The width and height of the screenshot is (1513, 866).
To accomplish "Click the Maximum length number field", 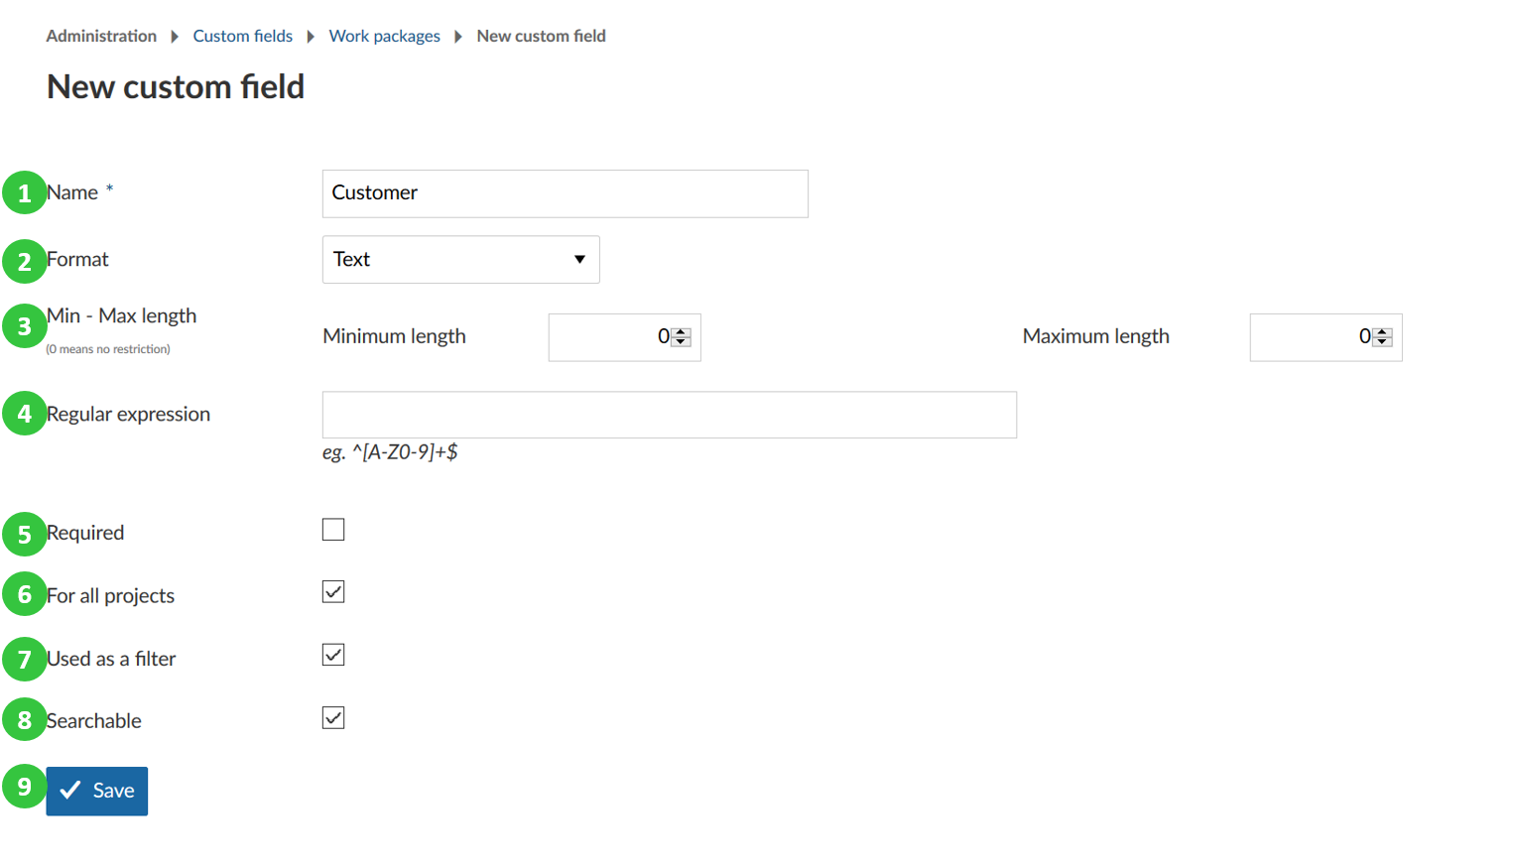I will (x=1325, y=337).
